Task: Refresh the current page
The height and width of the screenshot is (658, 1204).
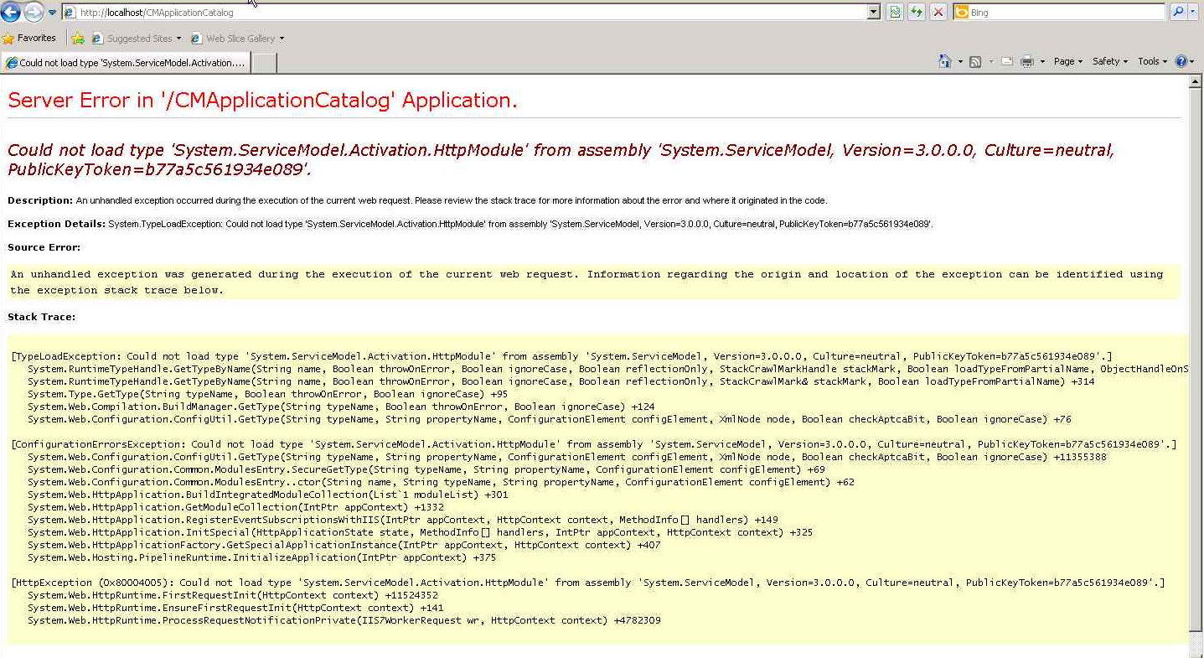Action: tap(916, 12)
